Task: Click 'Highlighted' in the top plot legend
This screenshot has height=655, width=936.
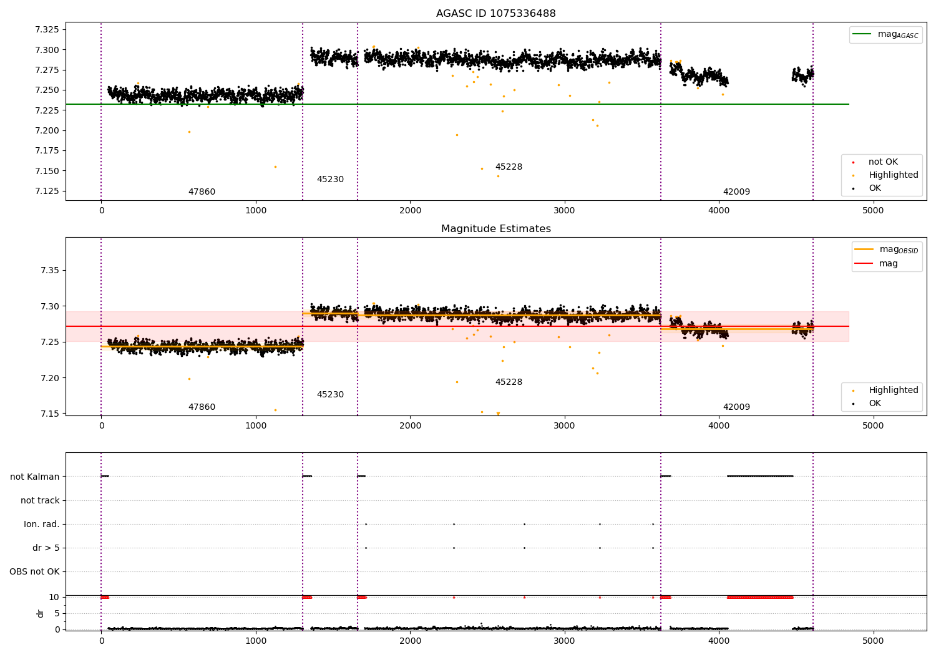Action: tap(894, 175)
